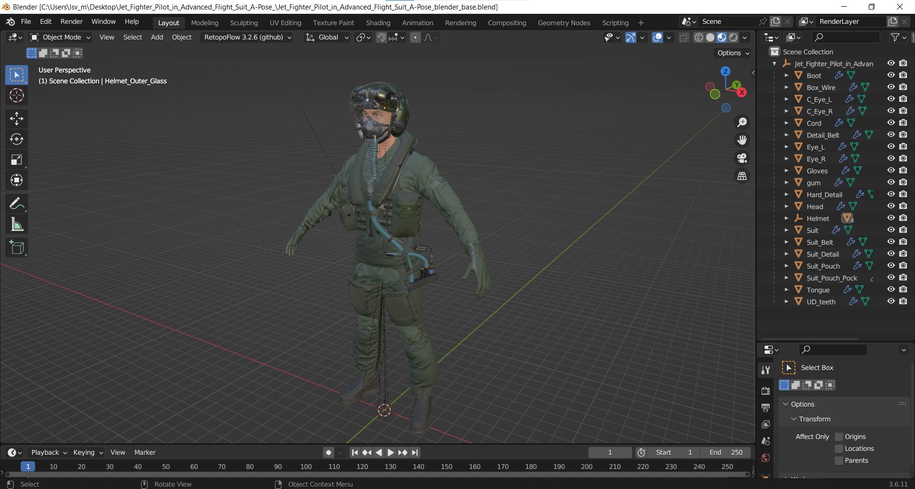Enable Affect Only Locations checkbox

pyautogui.click(x=839, y=449)
